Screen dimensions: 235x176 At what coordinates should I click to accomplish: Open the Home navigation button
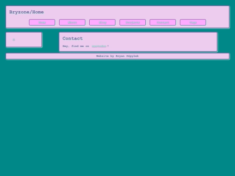(42, 22)
